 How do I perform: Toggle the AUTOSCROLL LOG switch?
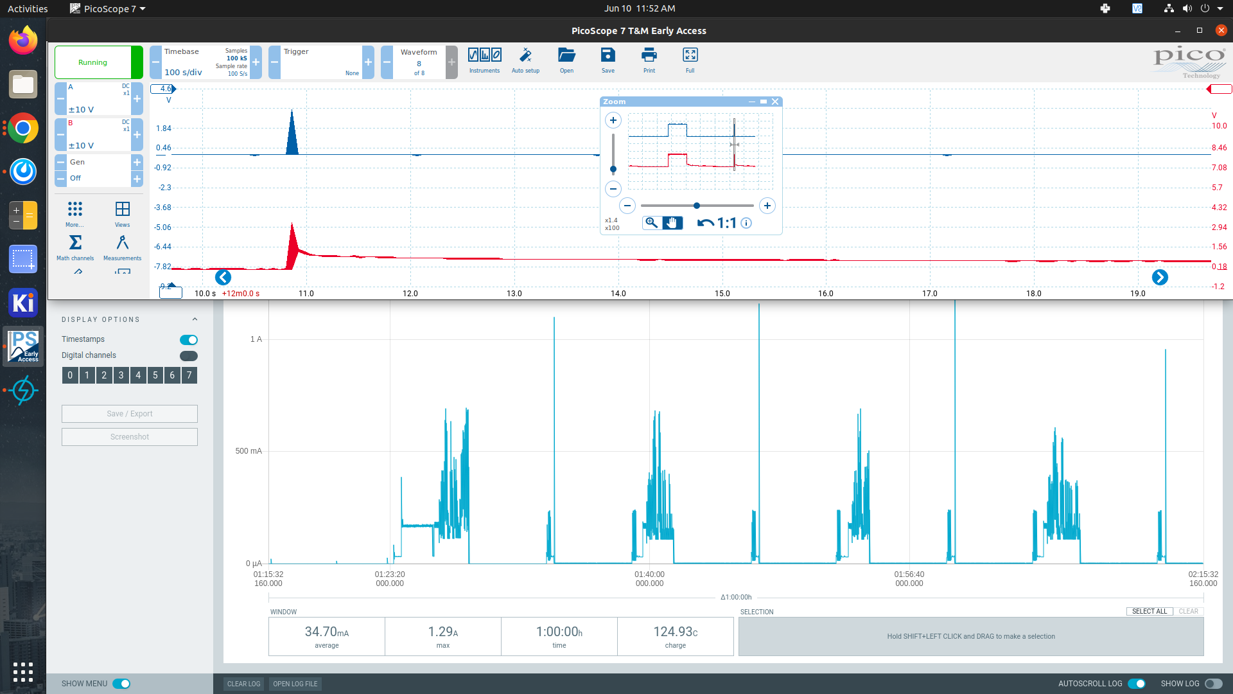[1137, 684]
